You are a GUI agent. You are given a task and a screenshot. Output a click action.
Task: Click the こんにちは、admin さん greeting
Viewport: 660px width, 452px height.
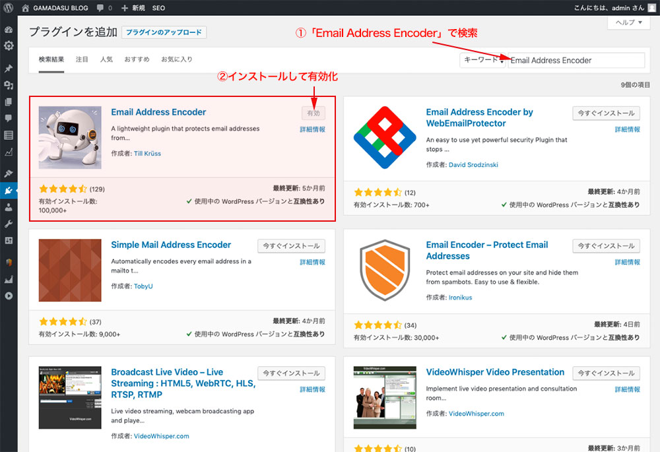(x=609, y=7)
